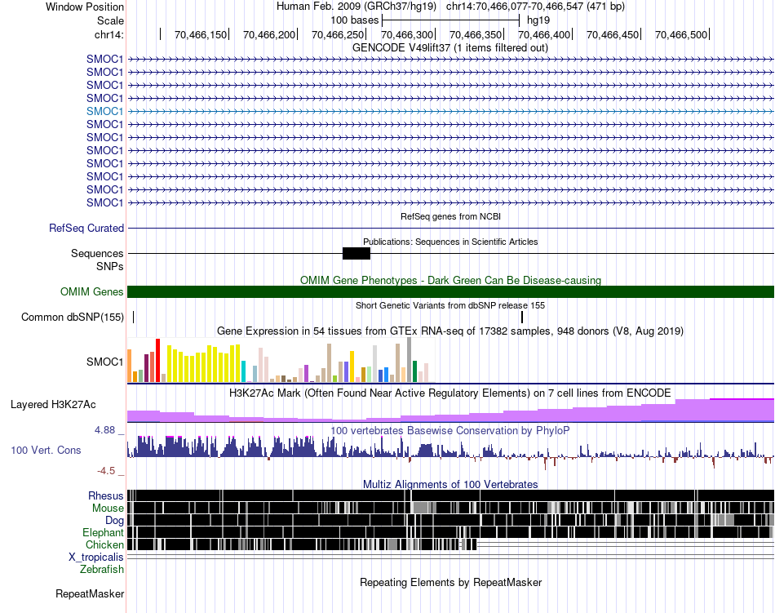Click the tall red bar in GTEx chart
The image size is (775, 613).
(x=157, y=360)
